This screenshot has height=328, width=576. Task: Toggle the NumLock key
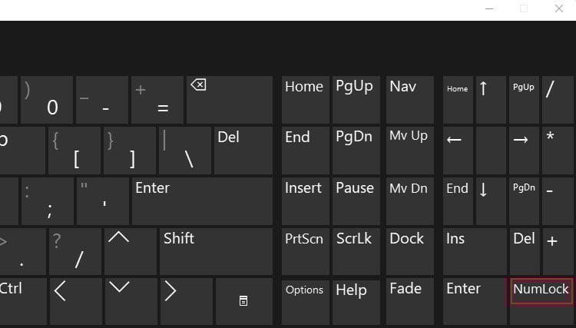click(541, 300)
